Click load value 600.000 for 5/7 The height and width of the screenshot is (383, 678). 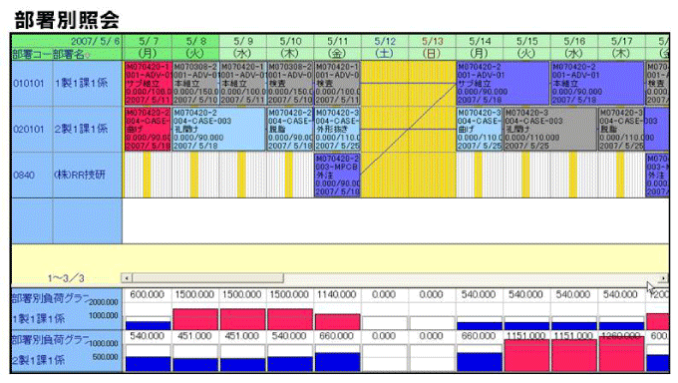click(x=147, y=294)
